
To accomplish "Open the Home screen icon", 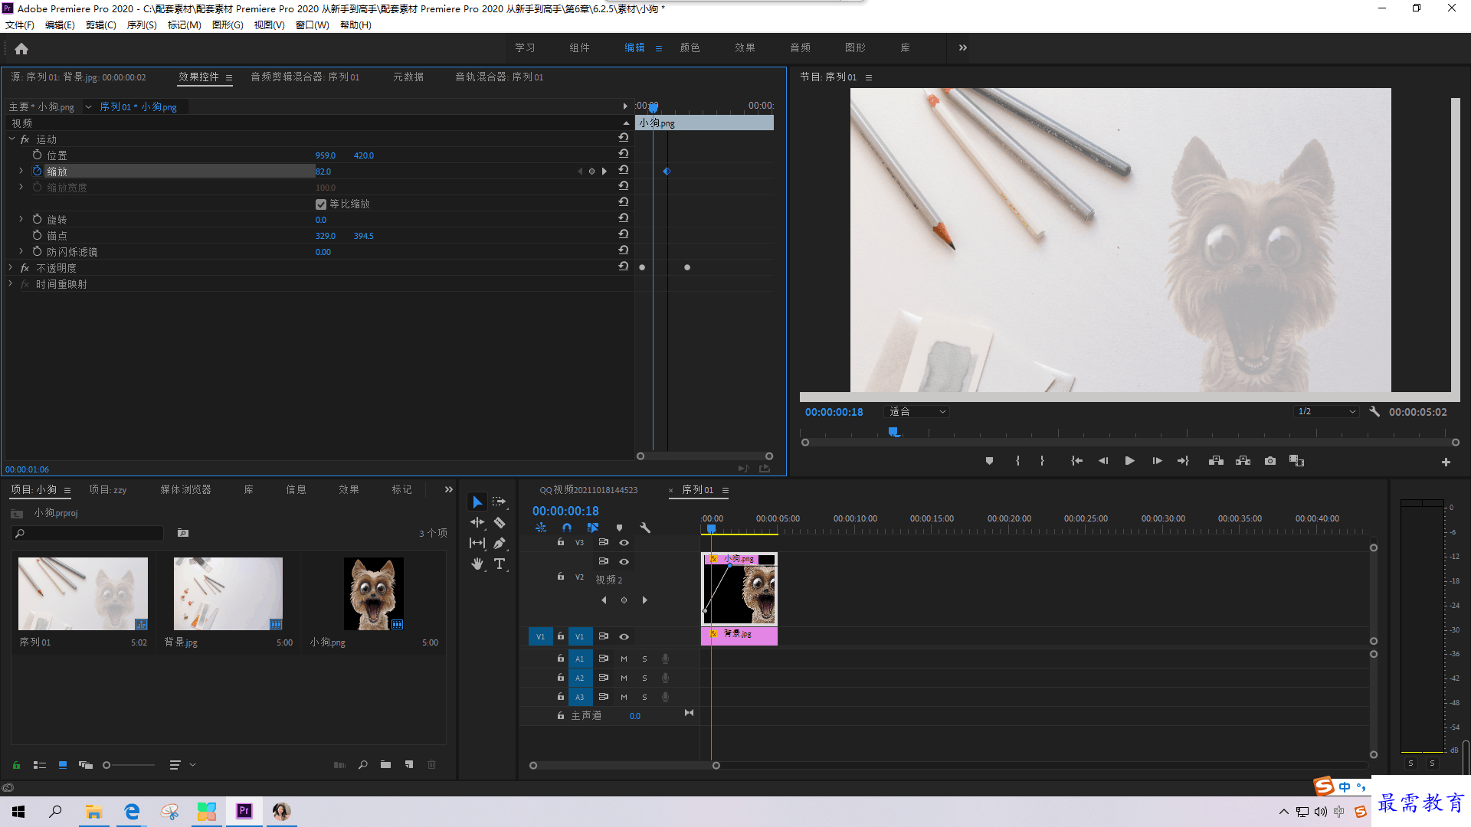I will (21, 48).
